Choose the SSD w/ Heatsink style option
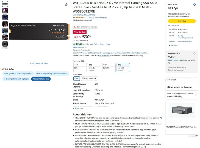The image size is (200, 148). [x=89, y=78]
